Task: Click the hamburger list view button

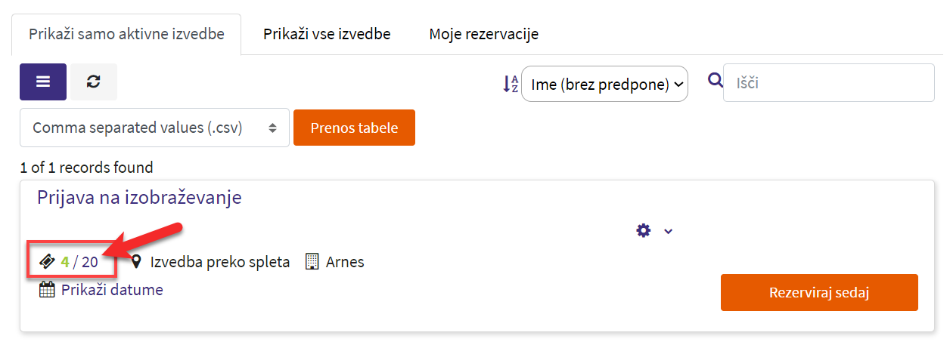Action: [x=43, y=82]
